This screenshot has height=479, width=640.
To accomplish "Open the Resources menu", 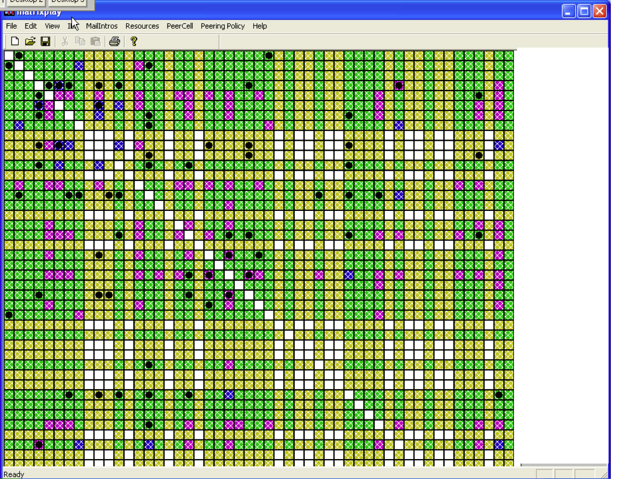I will (142, 26).
